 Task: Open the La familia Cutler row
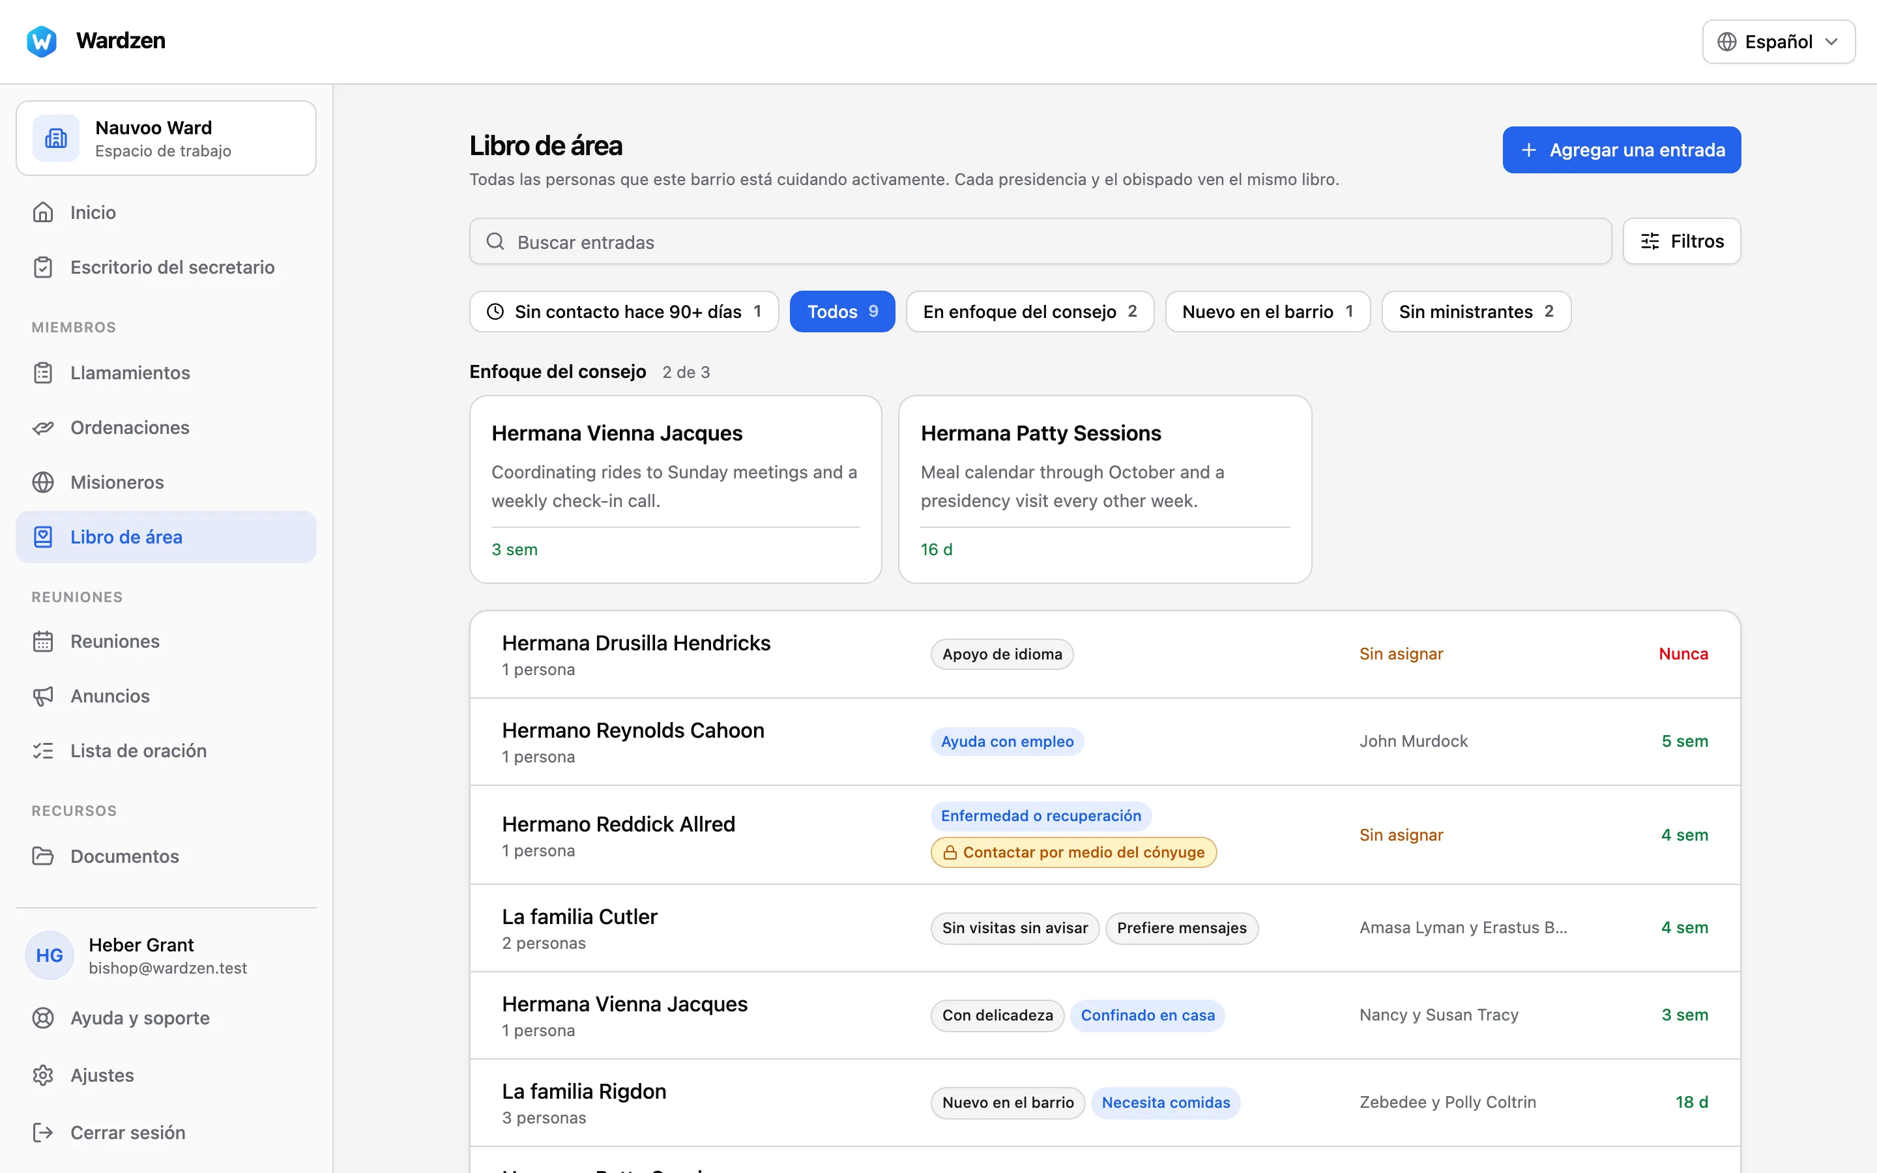click(x=1105, y=928)
